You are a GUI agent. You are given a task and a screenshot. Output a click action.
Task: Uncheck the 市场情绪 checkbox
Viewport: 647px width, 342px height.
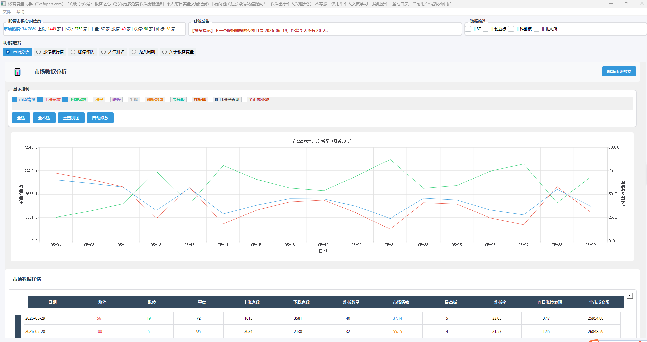15,100
